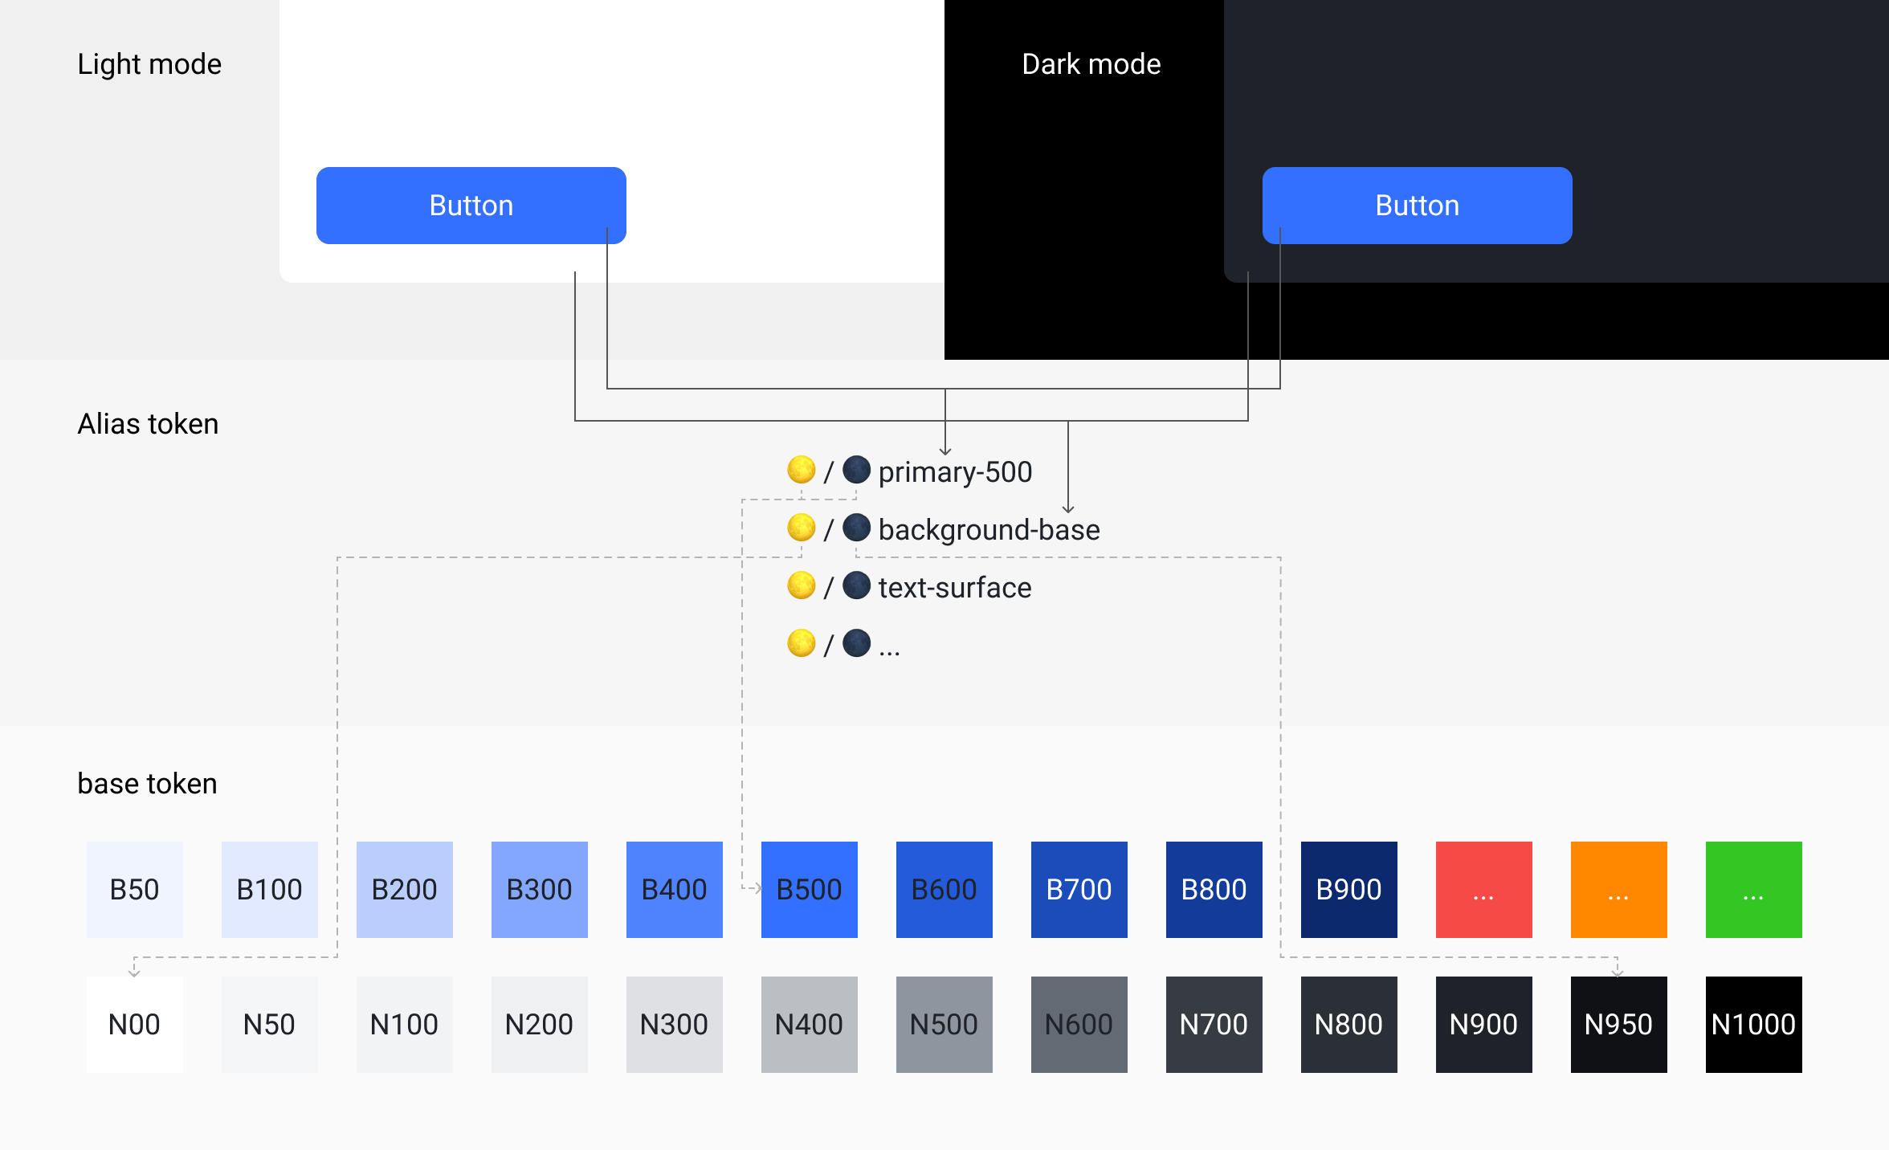Click the primary-500 alias token label
The width and height of the screenshot is (1889, 1150).
pyautogui.click(x=955, y=472)
